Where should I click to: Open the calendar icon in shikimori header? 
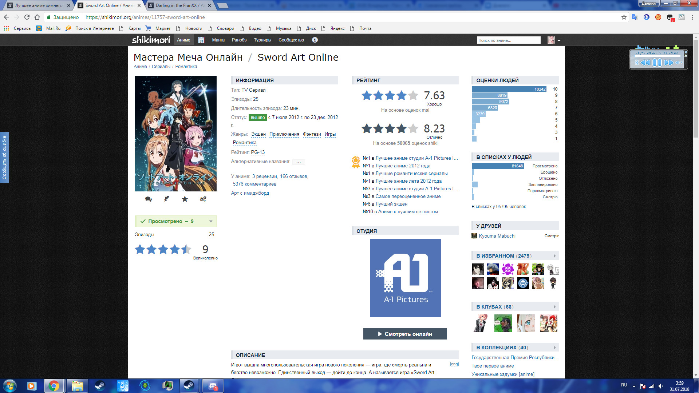[201, 40]
